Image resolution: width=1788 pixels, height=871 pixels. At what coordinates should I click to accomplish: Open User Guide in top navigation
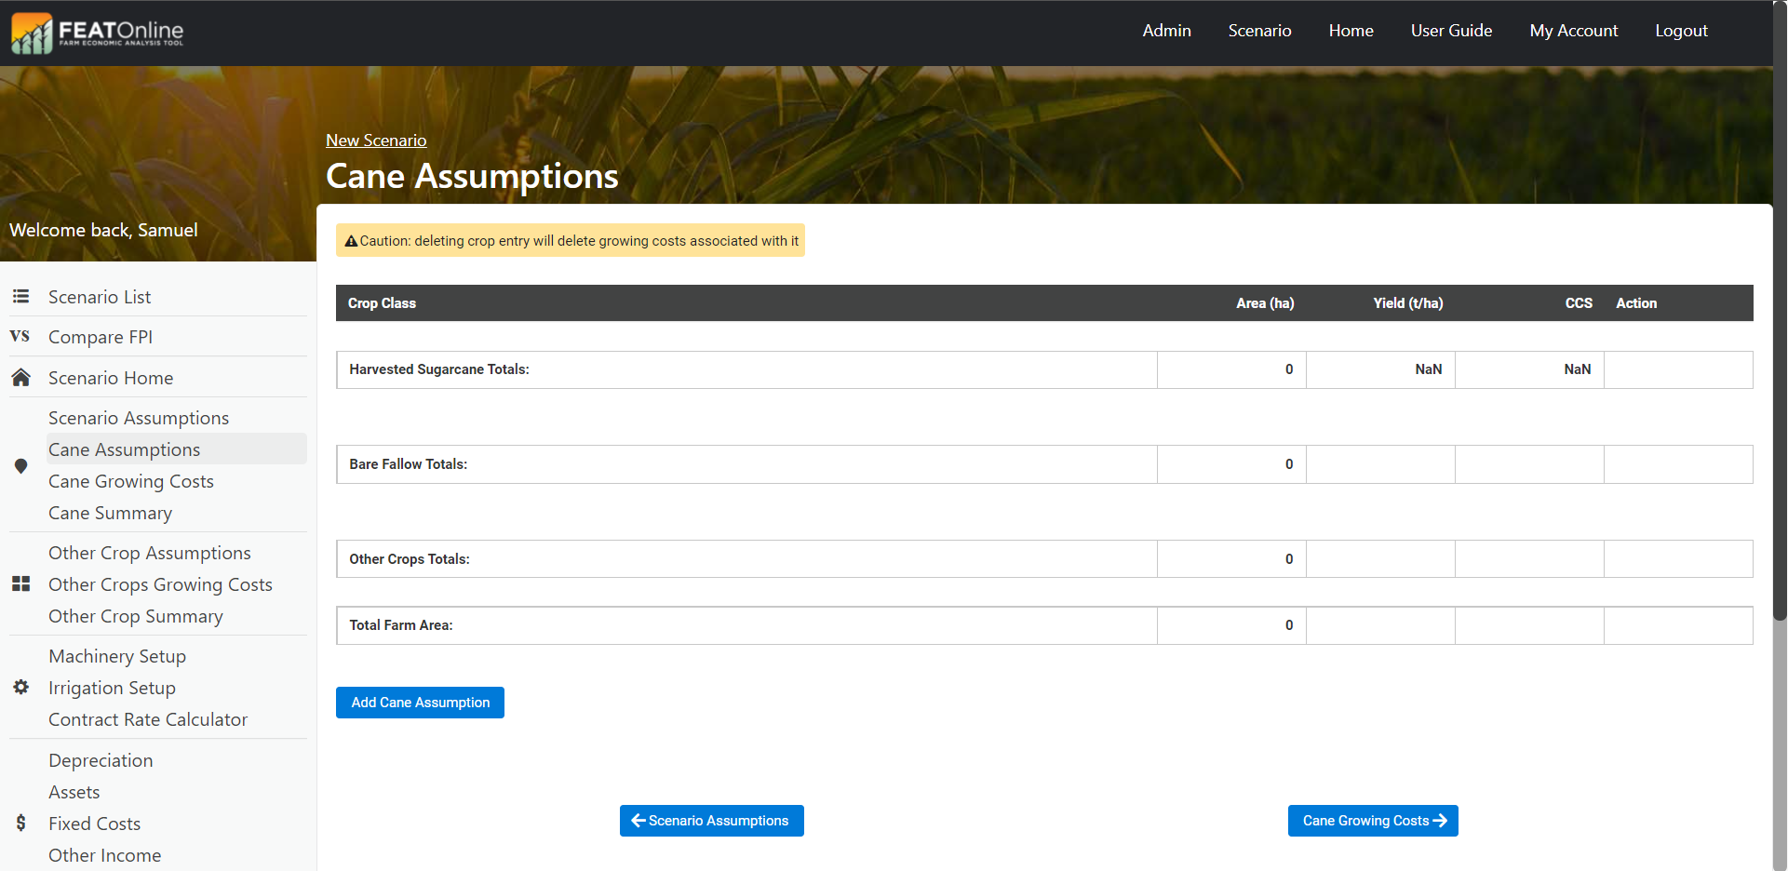(x=1450, y=31)
